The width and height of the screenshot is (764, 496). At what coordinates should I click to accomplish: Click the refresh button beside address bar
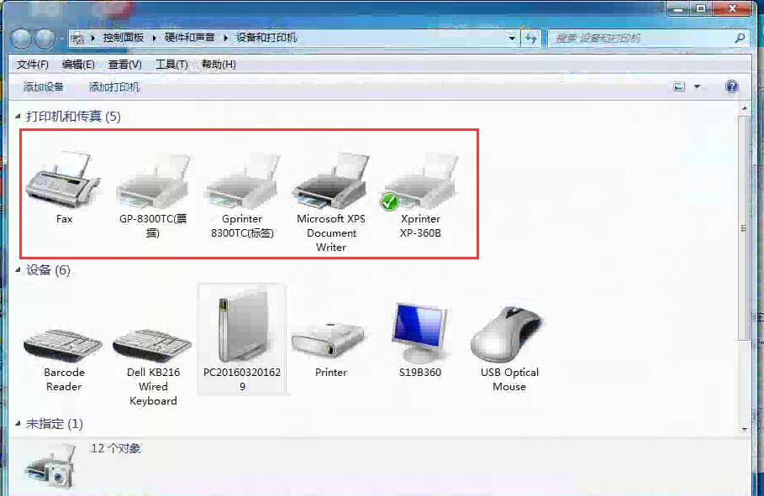(531, 38)
